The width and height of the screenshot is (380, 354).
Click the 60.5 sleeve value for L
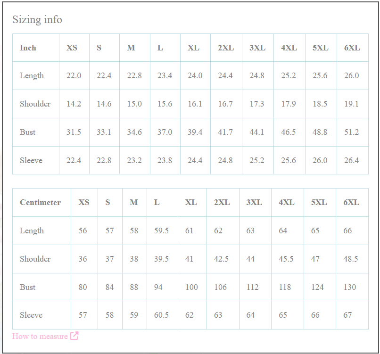[x=161, y=315]
